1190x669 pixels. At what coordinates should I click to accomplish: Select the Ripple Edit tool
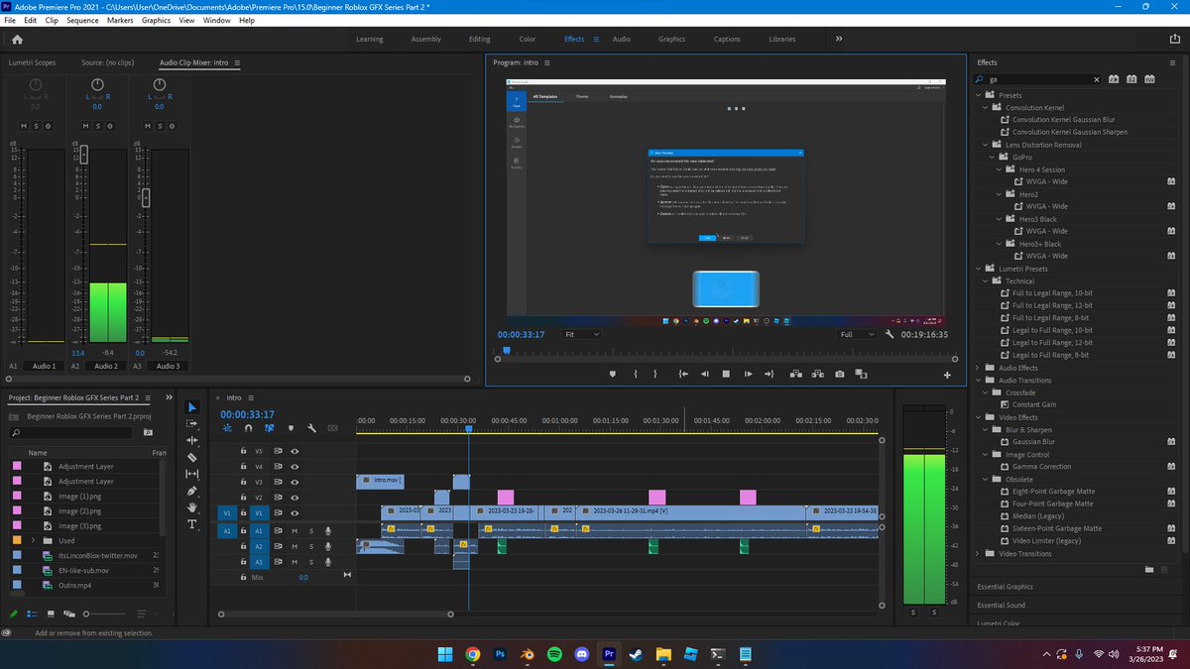coord(192,440)
